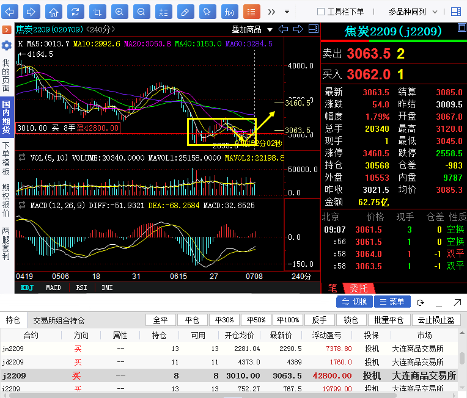This screenshot has width=467, height=398.
Task: Expand the toolbar overflow chevron
Action: pos(271,12)
